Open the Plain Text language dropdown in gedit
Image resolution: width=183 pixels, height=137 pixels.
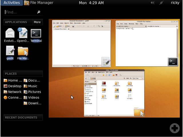[x=76, y=66]
